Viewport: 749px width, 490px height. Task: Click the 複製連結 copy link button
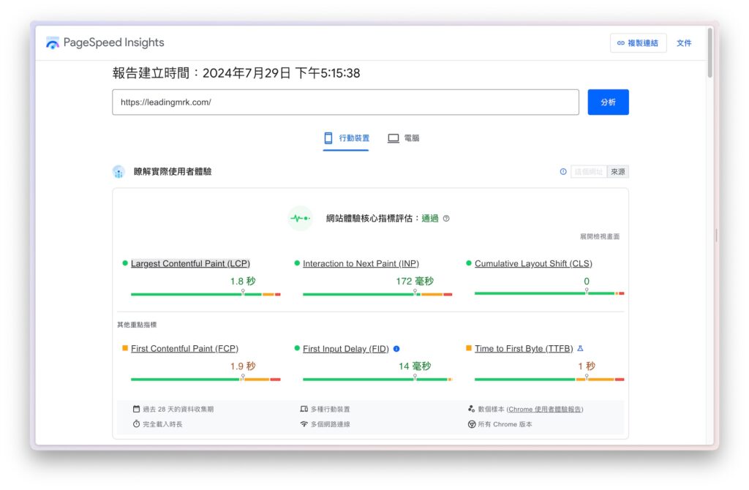coord(638,43)
